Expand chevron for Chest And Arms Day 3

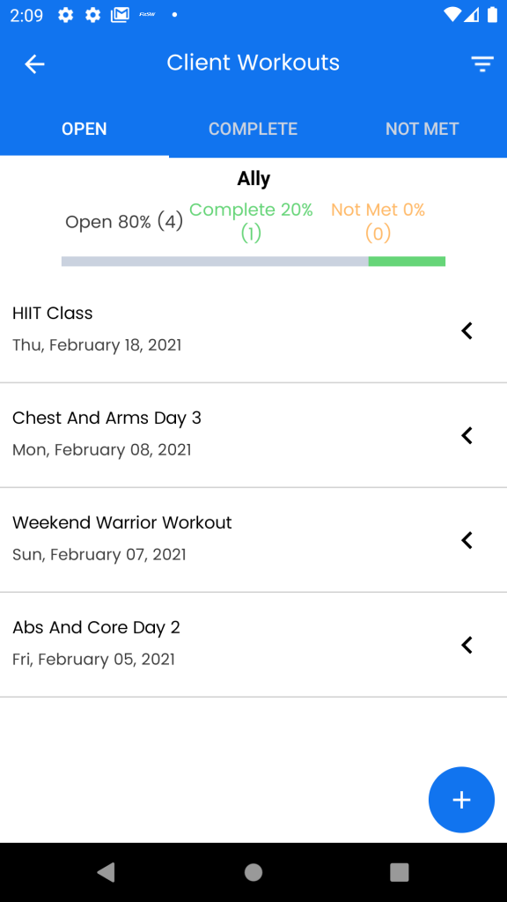[x=467, y=435]
